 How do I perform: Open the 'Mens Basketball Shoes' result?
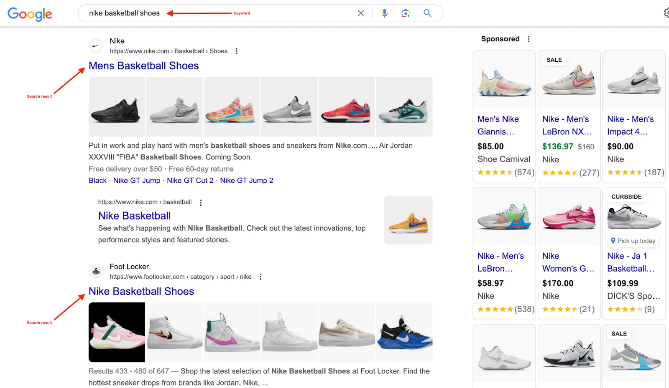[x=143, y=66]
